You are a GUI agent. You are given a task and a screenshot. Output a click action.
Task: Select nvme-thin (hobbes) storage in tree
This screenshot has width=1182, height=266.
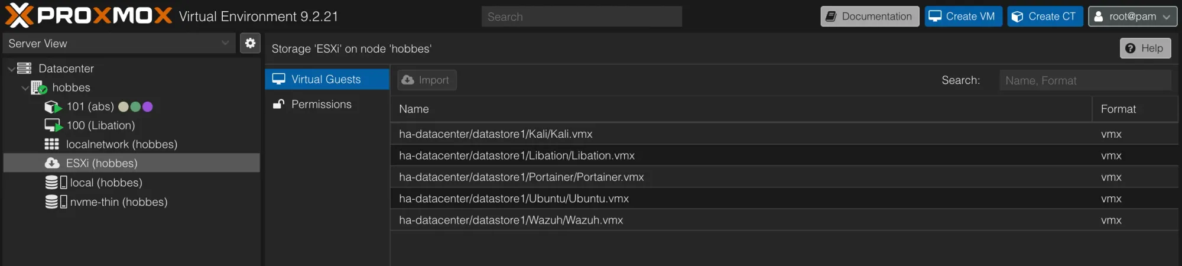pyautogui.click(x=119, y=202)
